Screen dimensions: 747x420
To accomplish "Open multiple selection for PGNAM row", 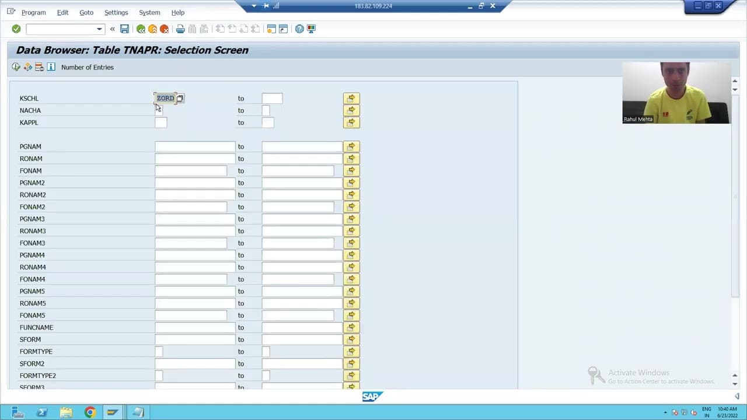I will tap(351, 146).
